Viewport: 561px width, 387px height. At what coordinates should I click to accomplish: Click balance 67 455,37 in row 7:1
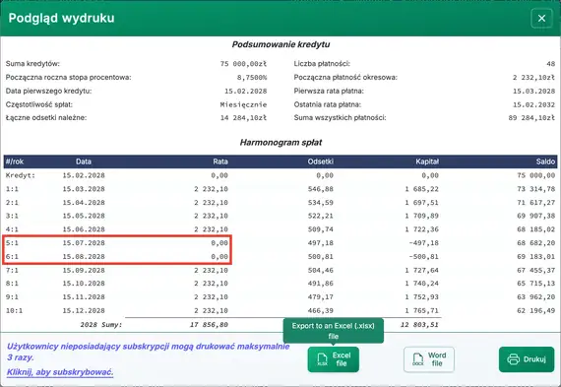pos(536,270)
